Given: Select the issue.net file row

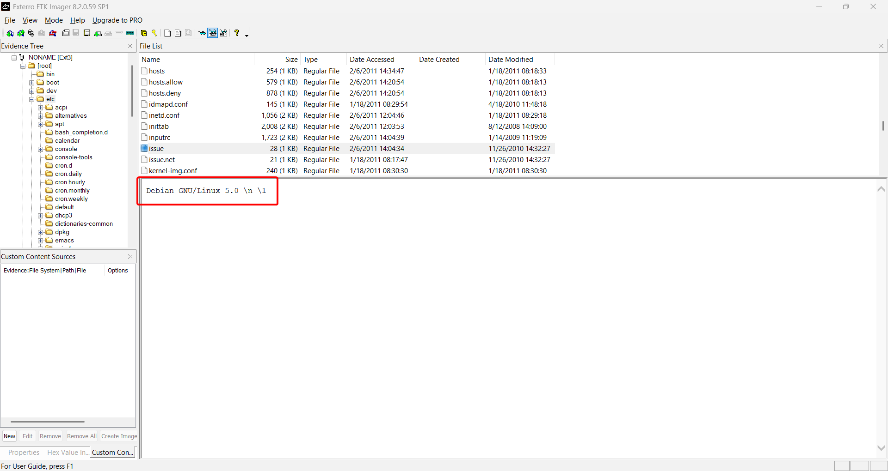Looking at the screenshot, I should click(347, 160).
